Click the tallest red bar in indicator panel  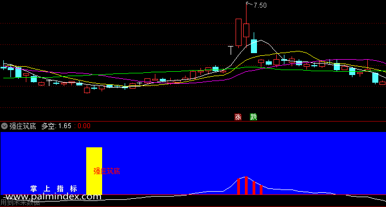[246, 186]
